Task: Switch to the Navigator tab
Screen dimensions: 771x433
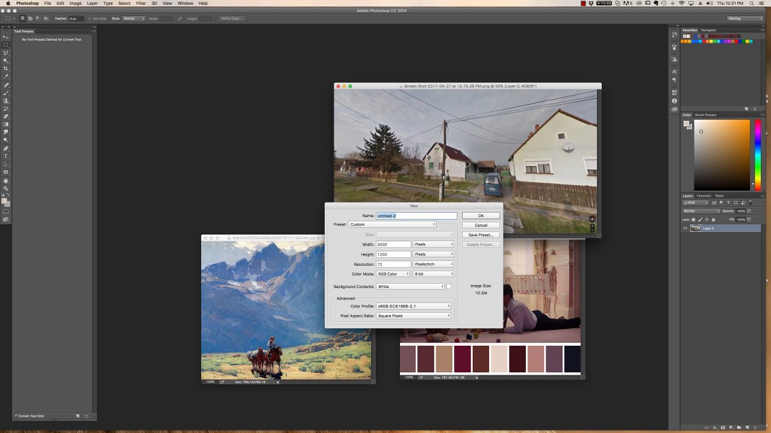Action: click(x=708, y=30)
